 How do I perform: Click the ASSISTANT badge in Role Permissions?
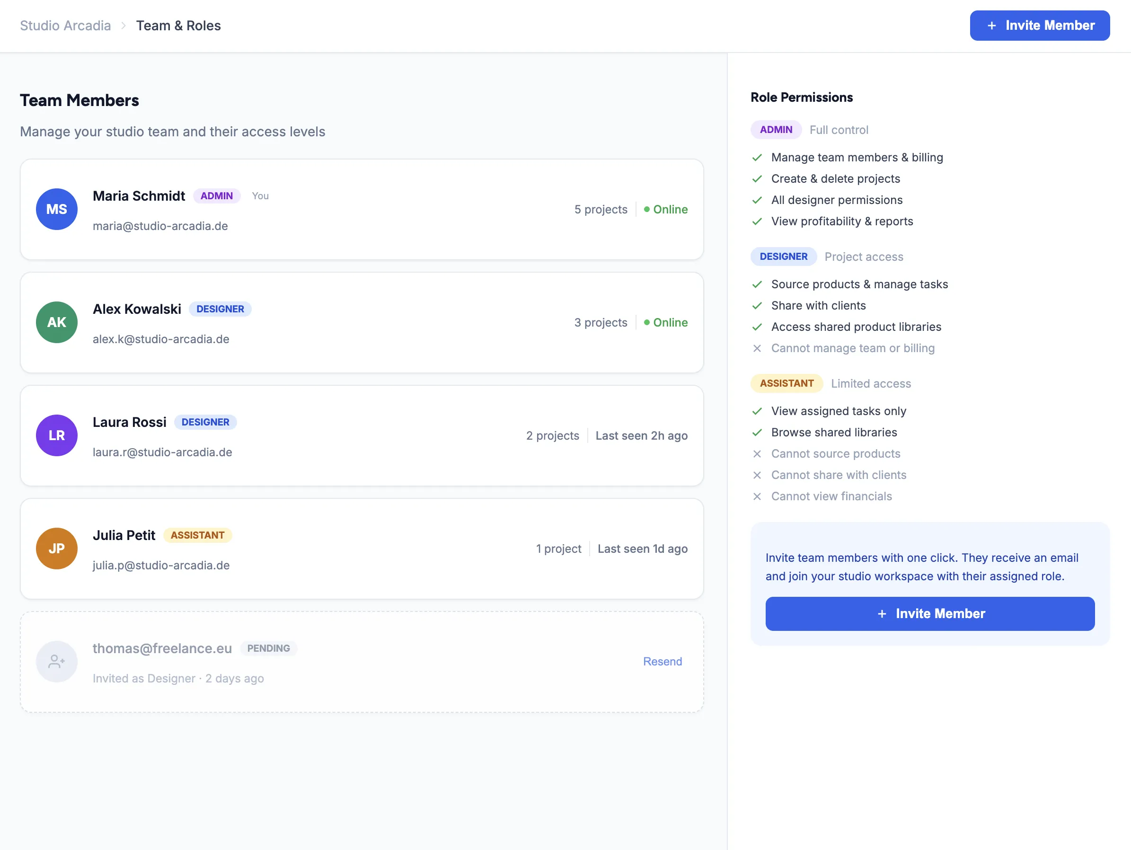786,383
